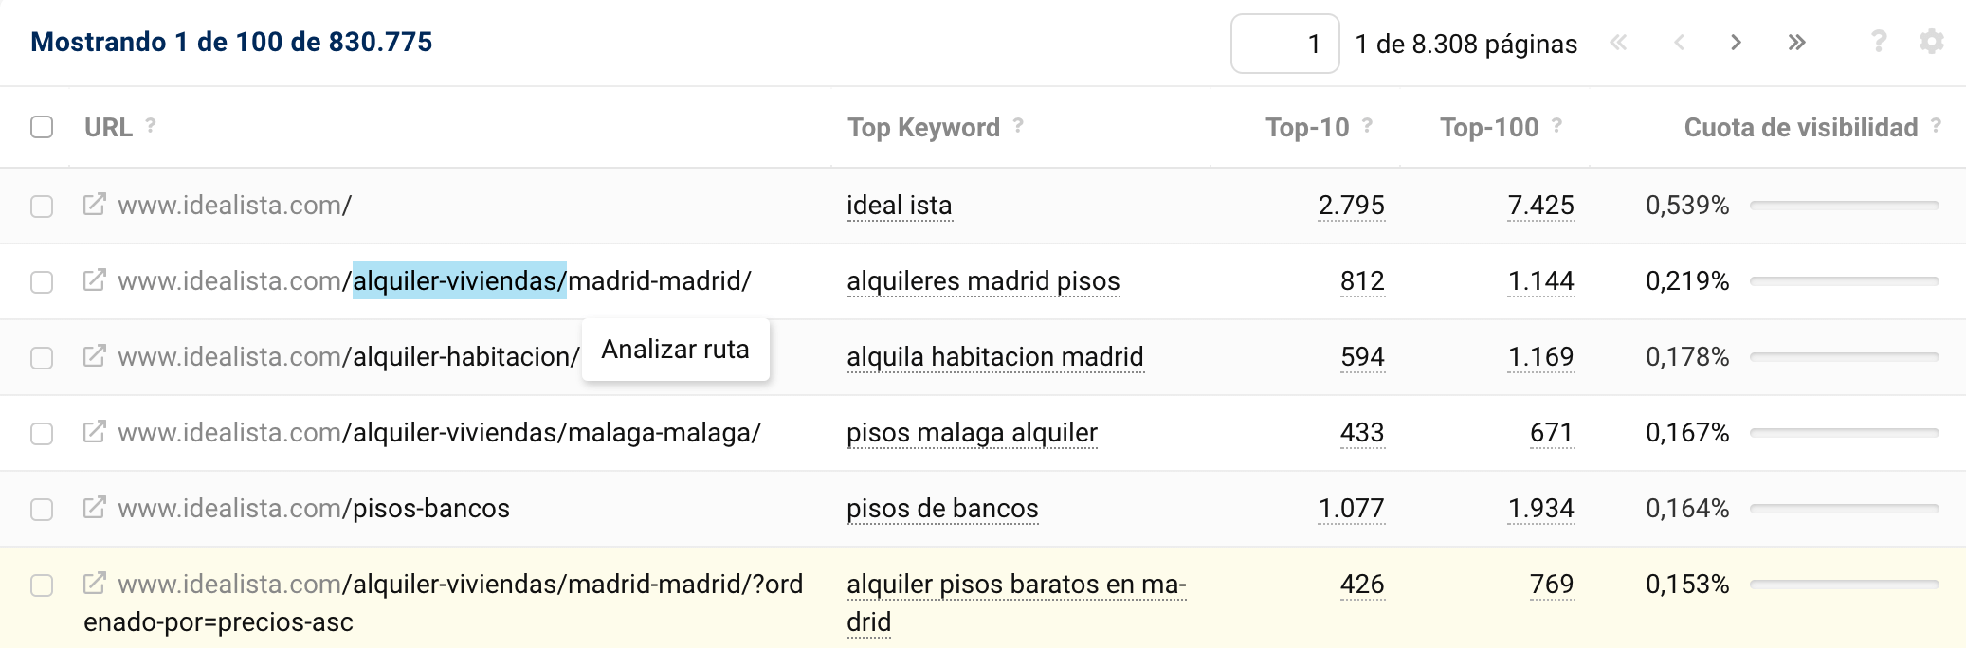This screenshot has height=648, width=1966.
Task: Click the page number input field
Action: (x=1284, y=44)
